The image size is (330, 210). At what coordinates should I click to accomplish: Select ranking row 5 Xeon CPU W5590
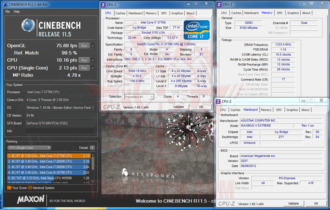tap(49, 178)
